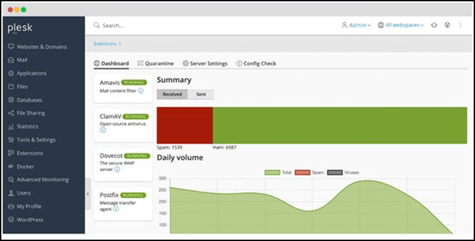Click the Daily volume heading
This screenshot has width=475, height=241.
click(x=180, y=158)
